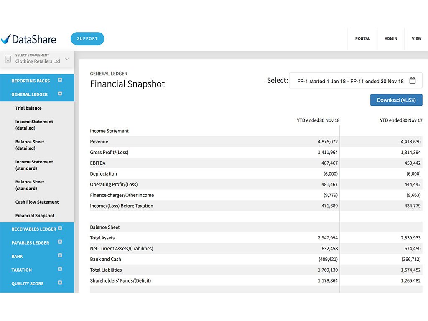
Task: Click the Total Assets value 2,947,994
Action: [x=328, y=238]
